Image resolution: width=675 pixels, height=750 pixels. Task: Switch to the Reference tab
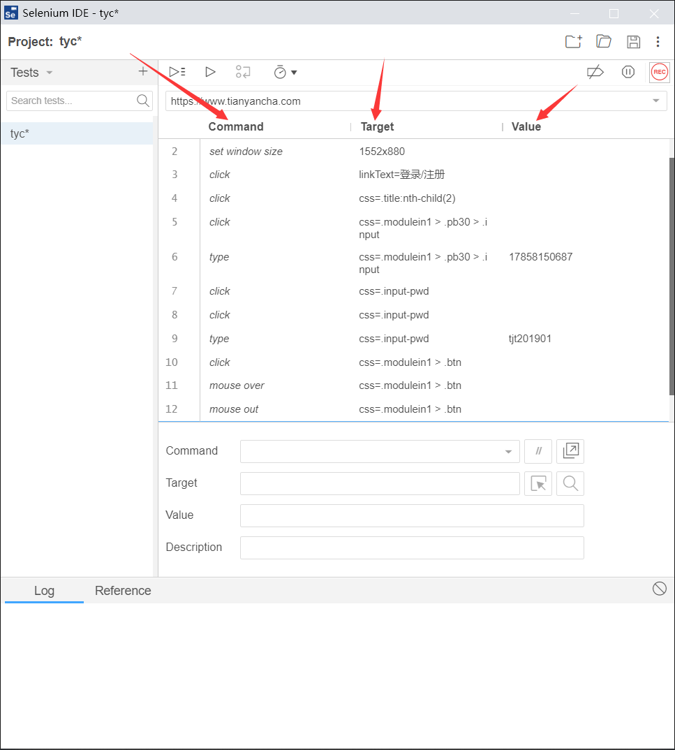tap(123, 591)
